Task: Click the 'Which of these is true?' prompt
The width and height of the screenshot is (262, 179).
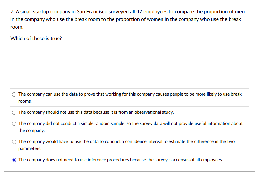Action: point(36,39)
